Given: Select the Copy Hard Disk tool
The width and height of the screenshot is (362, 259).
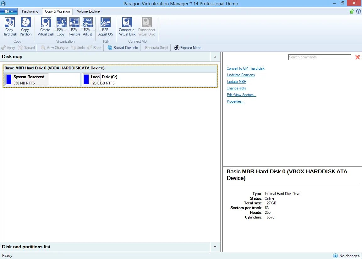Looking at the screenshot, I should tap(9, 26).
